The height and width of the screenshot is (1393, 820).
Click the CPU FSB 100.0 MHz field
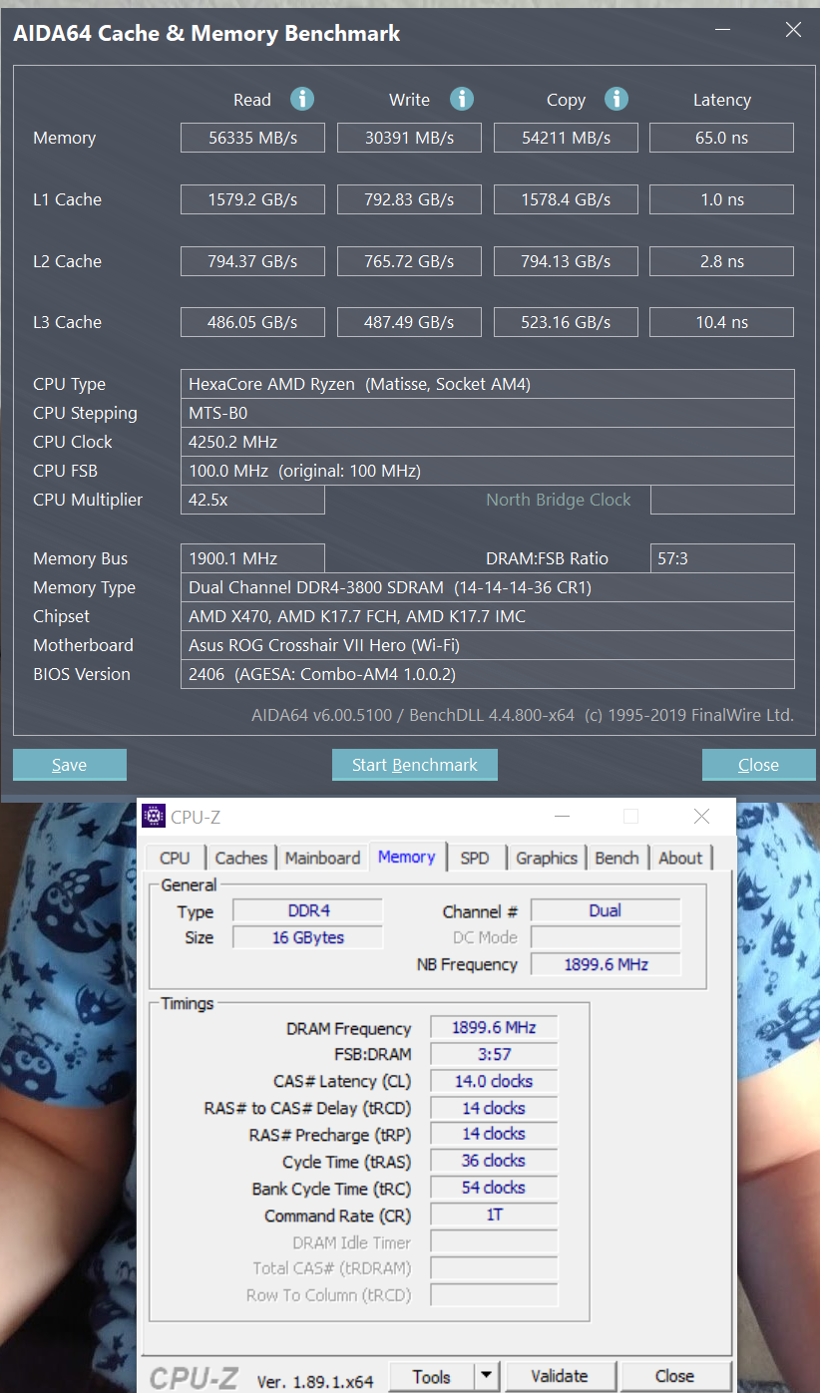click(488, 471)
